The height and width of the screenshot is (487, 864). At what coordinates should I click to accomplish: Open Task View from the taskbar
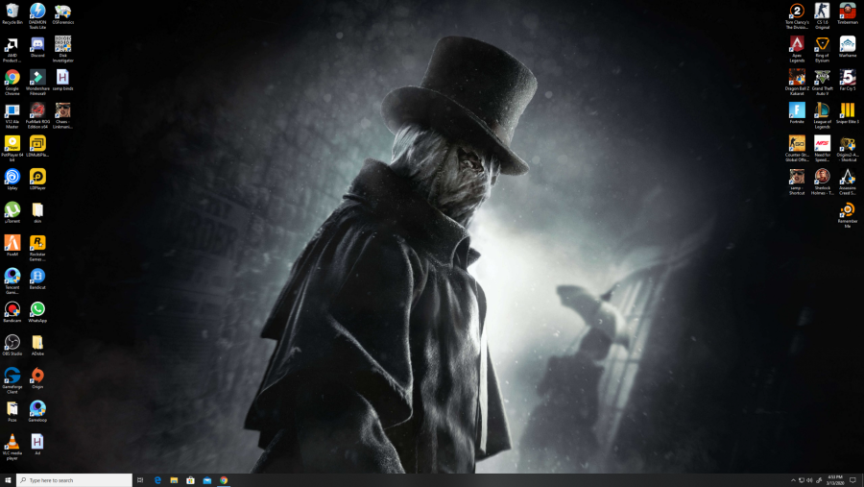pos(140,480)
